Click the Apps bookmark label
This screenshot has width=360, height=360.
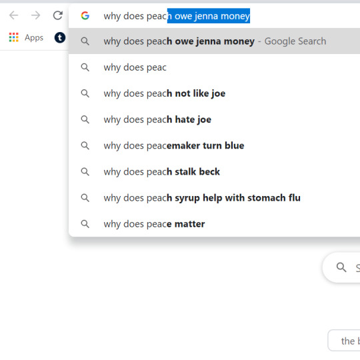point(34,37)
